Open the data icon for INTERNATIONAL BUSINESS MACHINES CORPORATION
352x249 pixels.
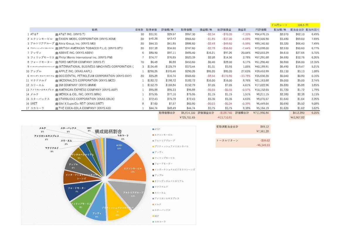[x=57, y=67]
